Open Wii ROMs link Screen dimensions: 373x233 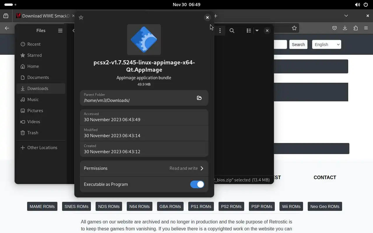point(291,206)
